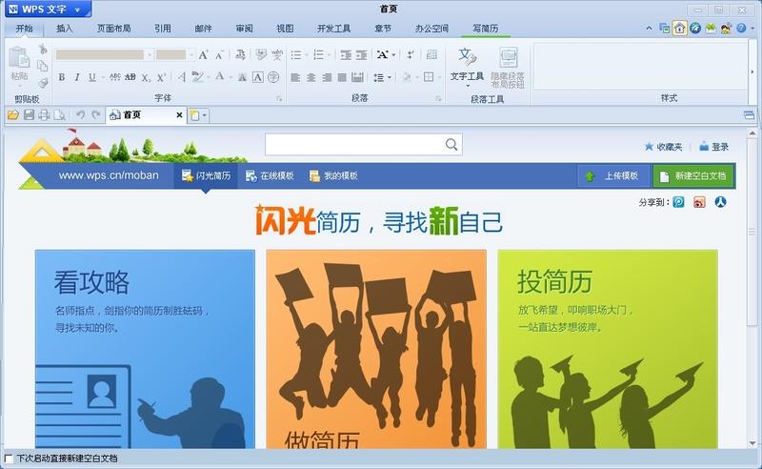Click the 登录 login link
This screenshot has width=762, height=469.
pyautogui.click(x=713, y=147)
